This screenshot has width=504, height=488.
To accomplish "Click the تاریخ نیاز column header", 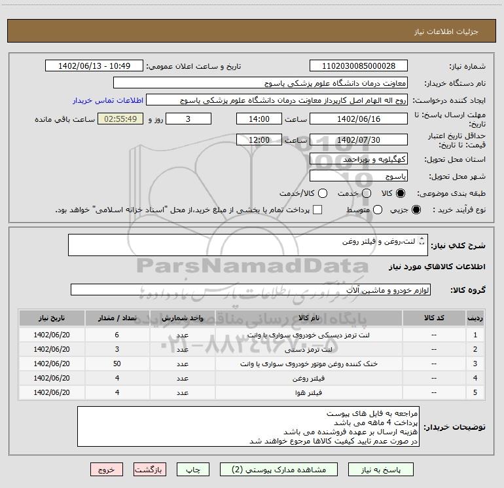I will 52,318.
